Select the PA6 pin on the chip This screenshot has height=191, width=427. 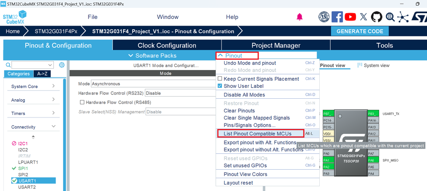tap(373, 160)
